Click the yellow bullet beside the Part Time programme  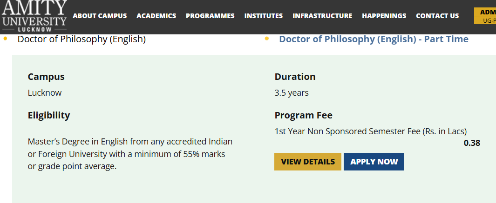266,39
